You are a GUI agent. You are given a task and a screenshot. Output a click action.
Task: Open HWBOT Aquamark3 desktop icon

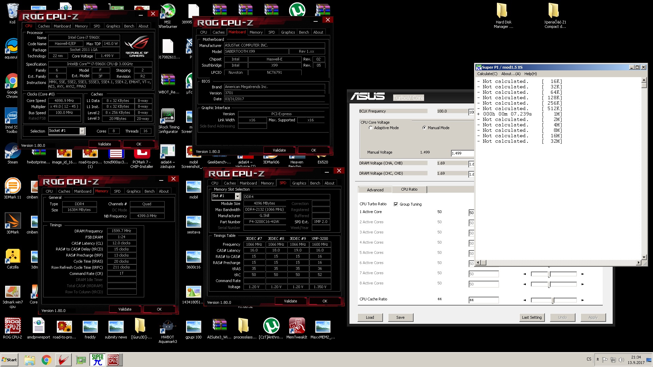click(x=168, y=331)
